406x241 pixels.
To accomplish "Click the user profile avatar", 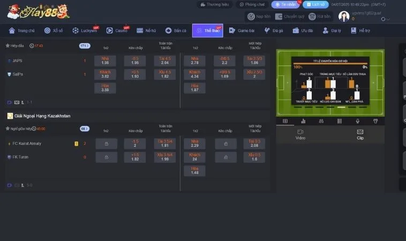I will tap(344, 17).
